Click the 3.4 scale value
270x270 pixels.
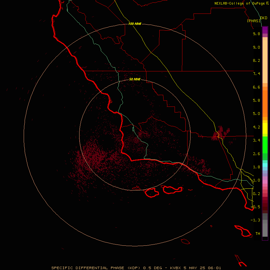click(256, 140)
